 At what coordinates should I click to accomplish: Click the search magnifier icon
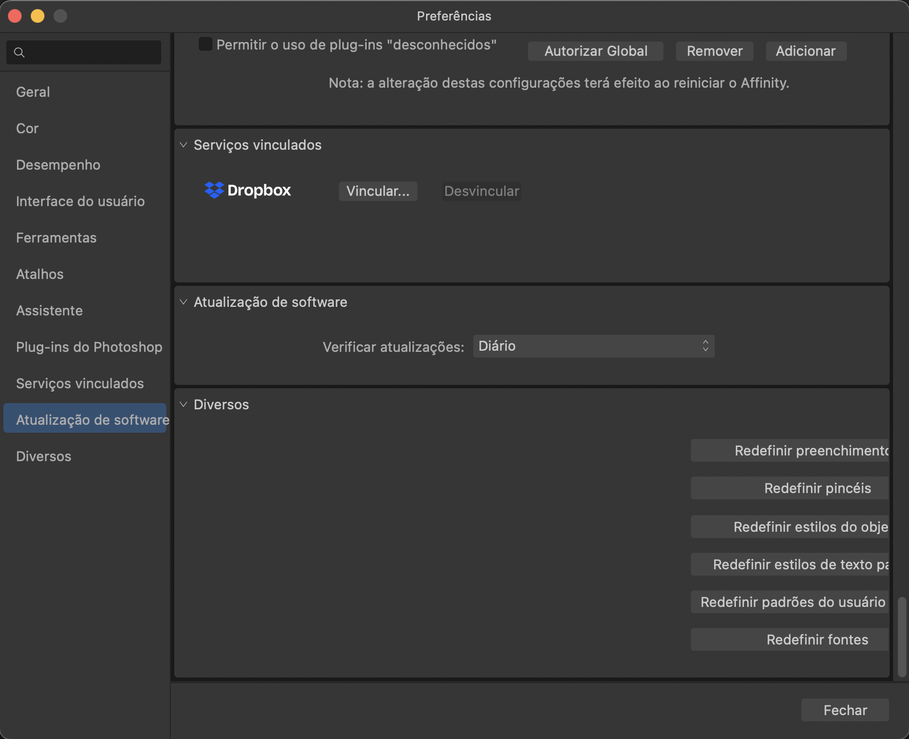[19, 52]
